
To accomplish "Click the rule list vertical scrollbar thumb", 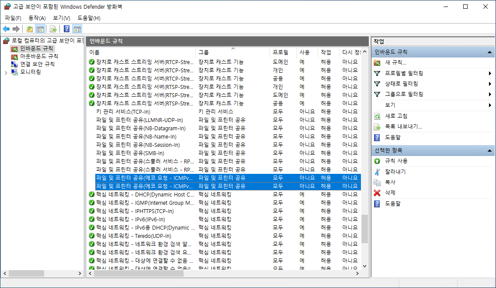I will tap(365, 229).
